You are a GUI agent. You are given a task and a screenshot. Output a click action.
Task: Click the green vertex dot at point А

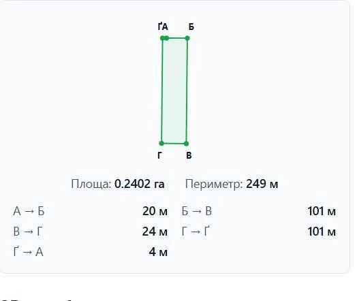point(167,38)
